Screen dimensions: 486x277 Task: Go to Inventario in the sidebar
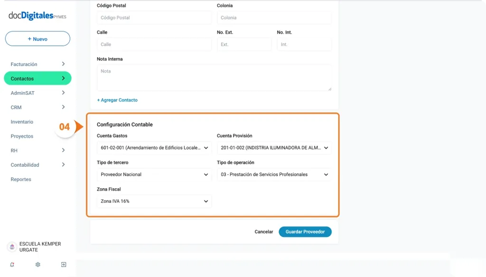22,122
